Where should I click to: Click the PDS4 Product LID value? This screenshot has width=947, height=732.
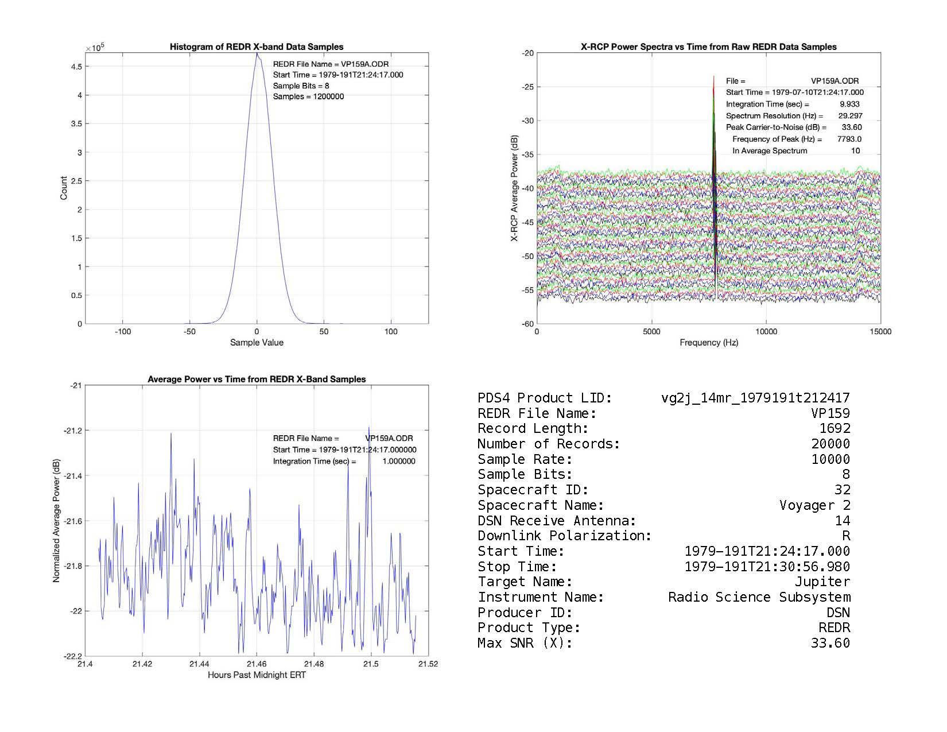click(755, 398)
